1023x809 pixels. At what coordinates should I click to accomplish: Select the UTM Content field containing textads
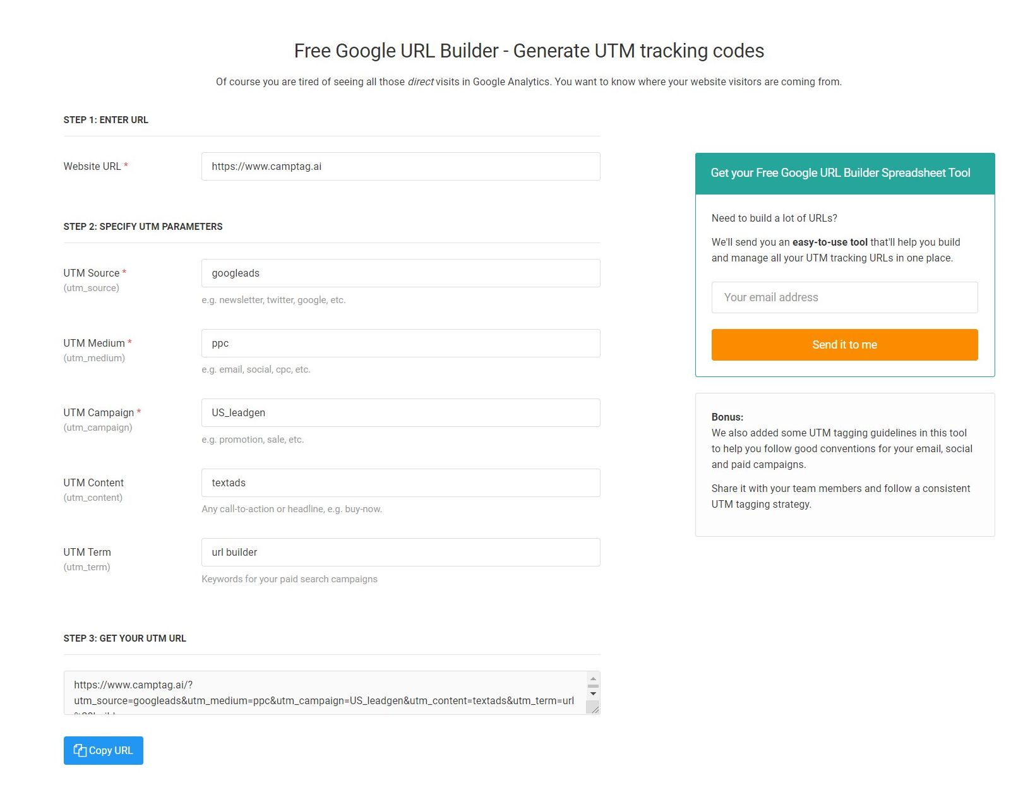pyautogui.click(x=400, y=482)
